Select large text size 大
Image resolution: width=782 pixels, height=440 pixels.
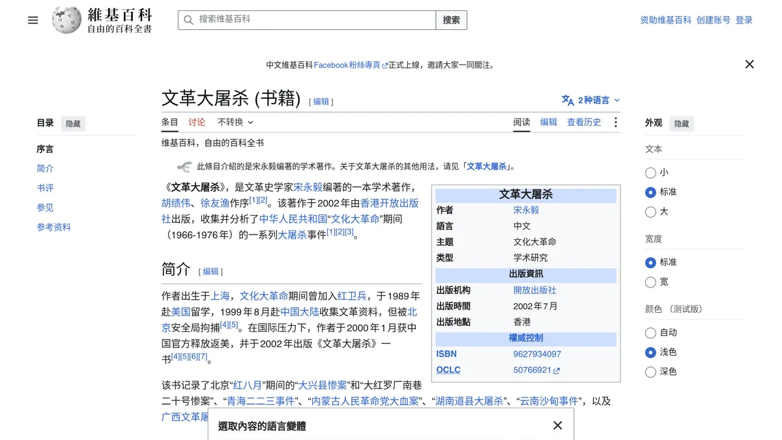[x=650, y=212]
